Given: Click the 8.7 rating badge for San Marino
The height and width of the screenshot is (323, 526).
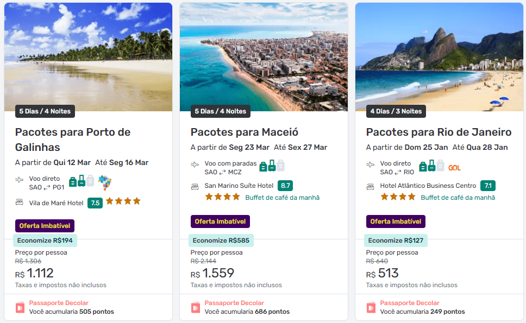Looking at the screenshot, I should [x=285, y=186].
